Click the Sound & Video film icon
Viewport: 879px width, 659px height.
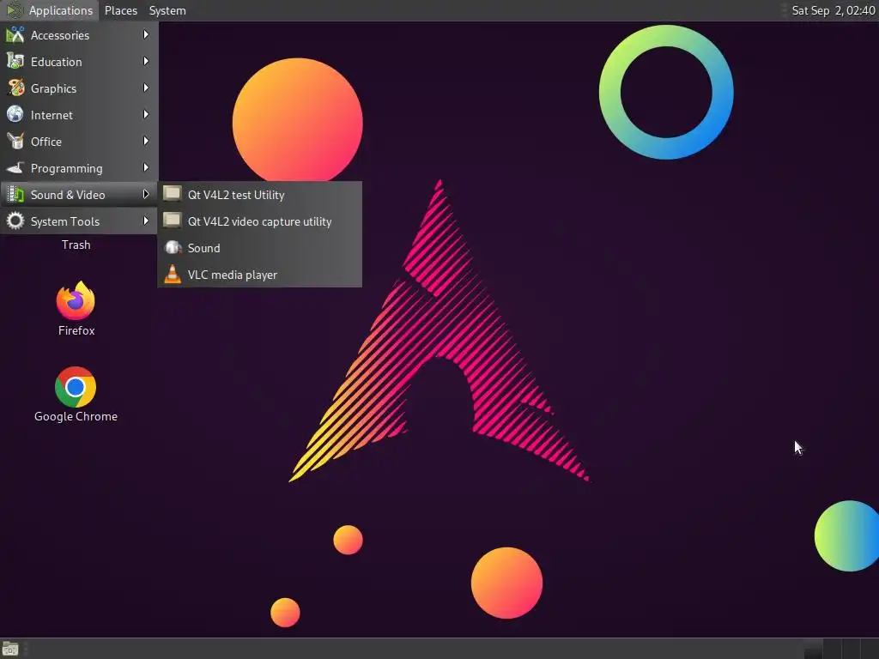pyautogui.click(x=15, y=195)
